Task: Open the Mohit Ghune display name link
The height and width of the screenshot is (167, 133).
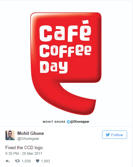Action: [x=31, y=133]
